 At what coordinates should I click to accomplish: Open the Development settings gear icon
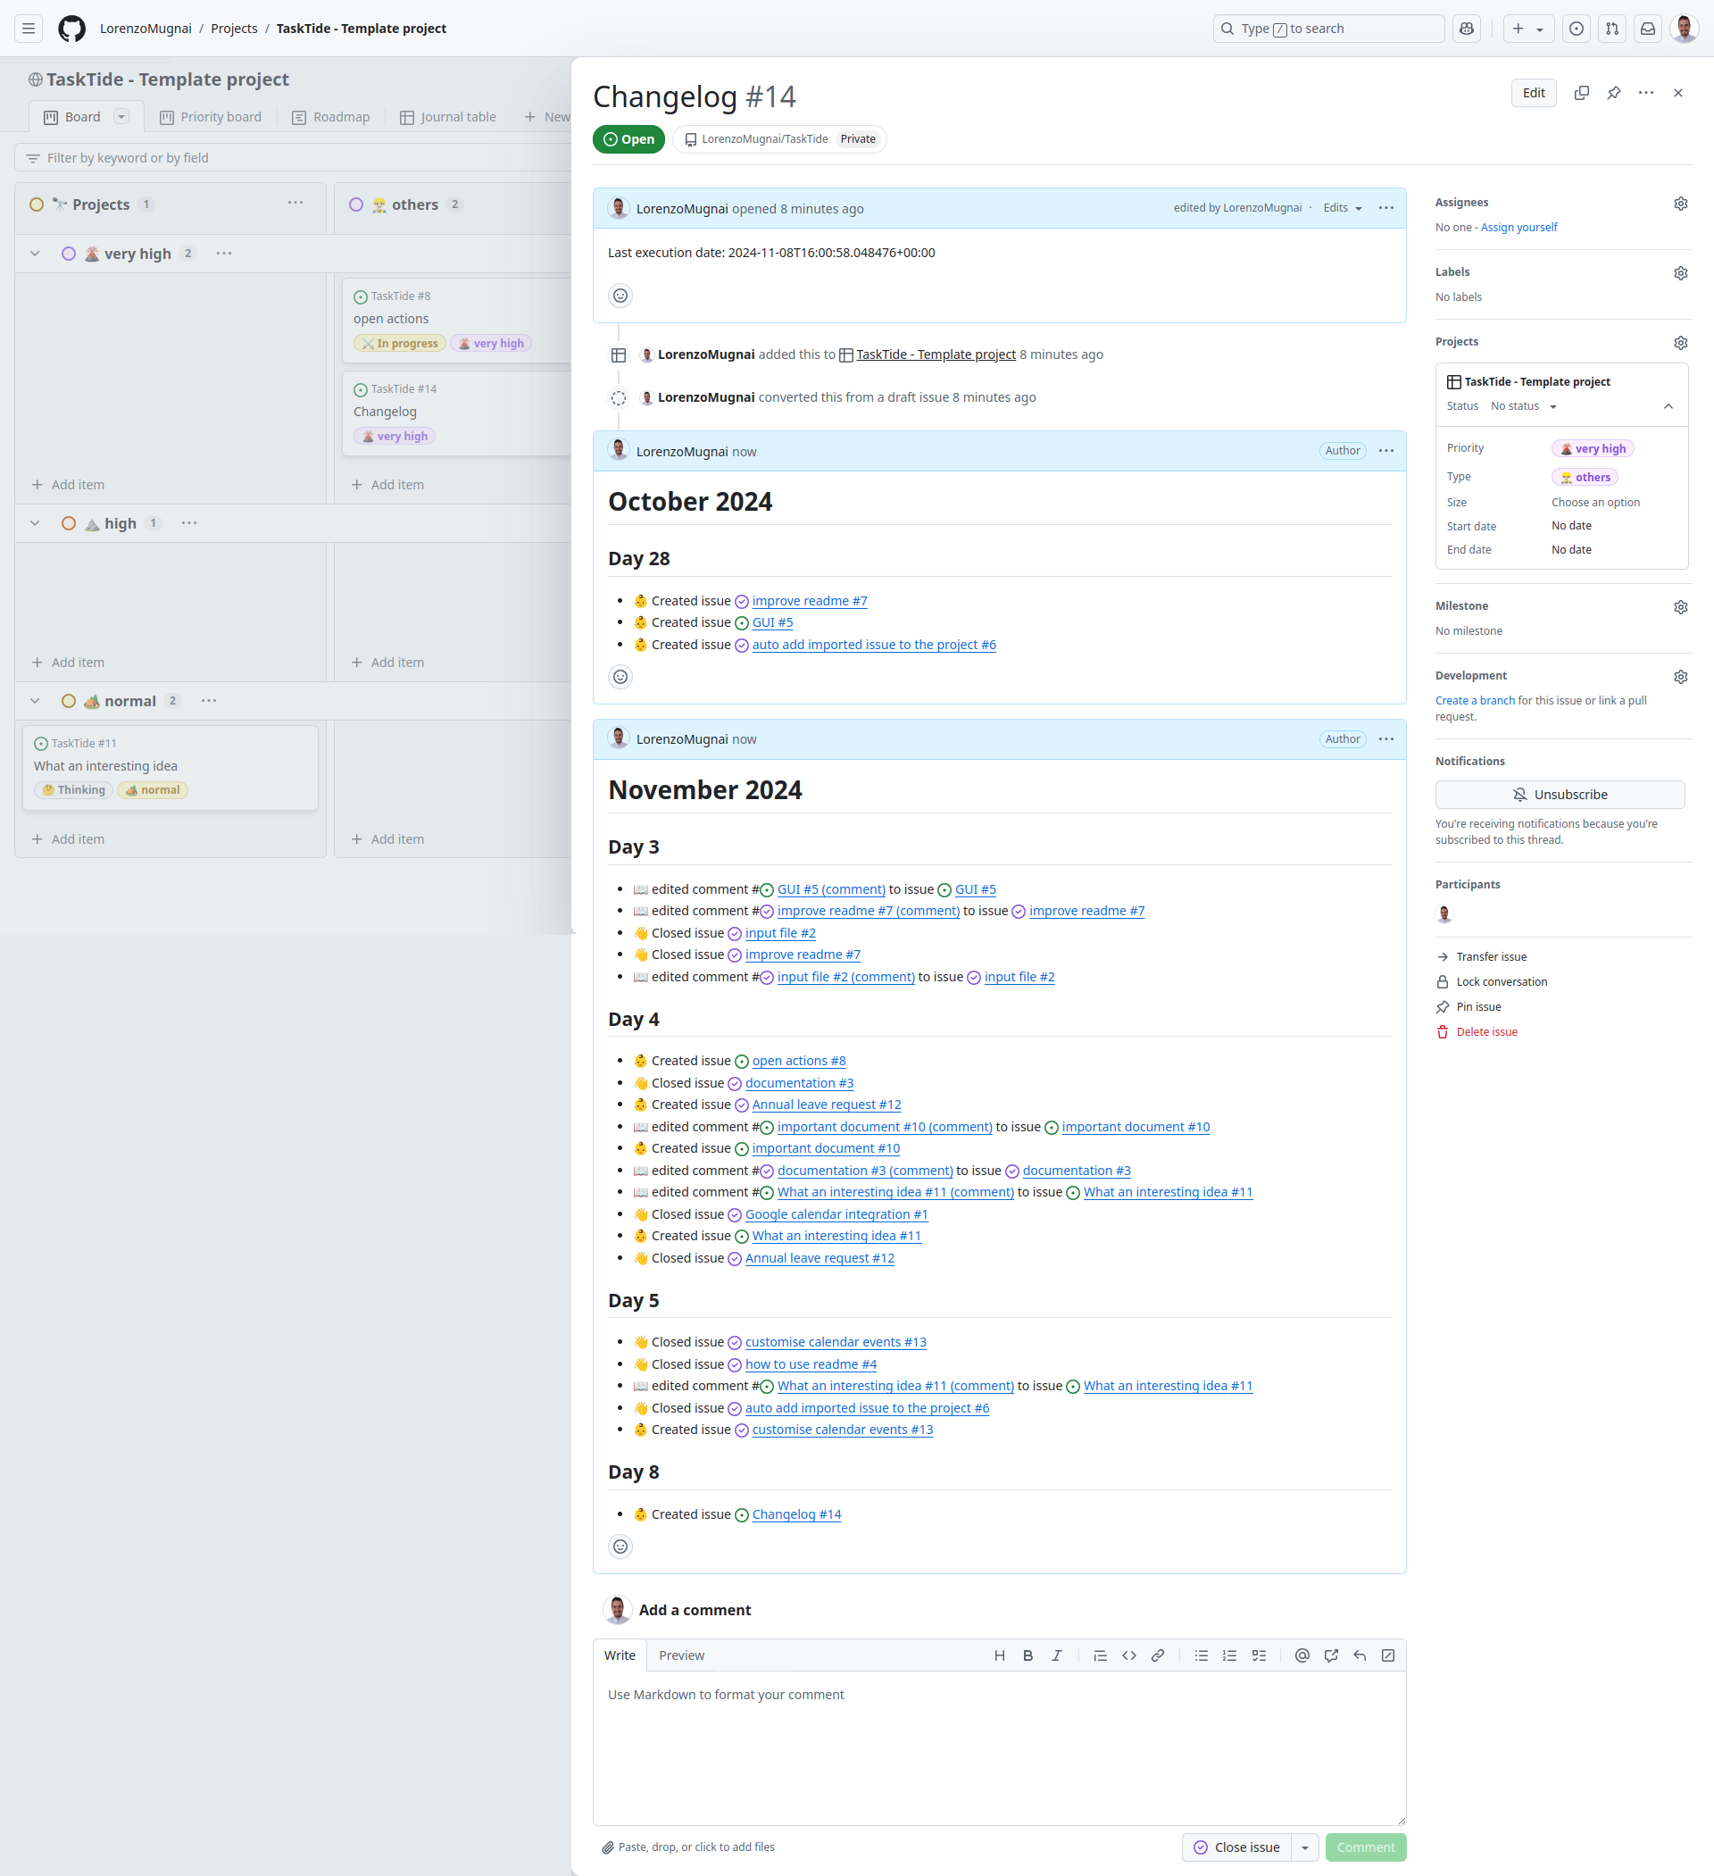pos(1678,673)
